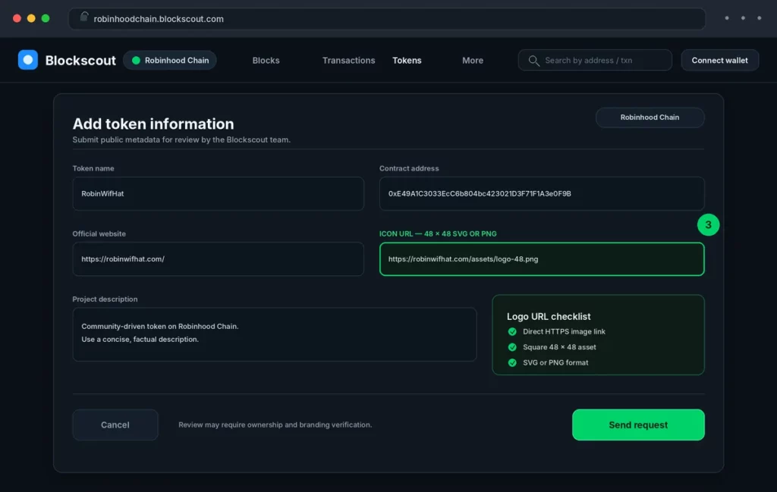Click the 'Logo URL checklist' title
The height and width of the screenshot is (492, 777).
[x=549, y=316]
